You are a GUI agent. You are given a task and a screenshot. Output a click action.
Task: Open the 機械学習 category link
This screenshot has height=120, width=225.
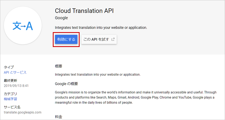(10, 99)
